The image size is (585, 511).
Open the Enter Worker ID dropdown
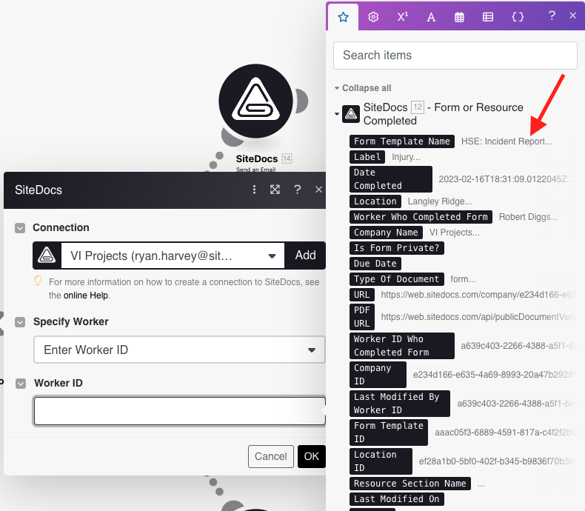[x=179, y=350]
